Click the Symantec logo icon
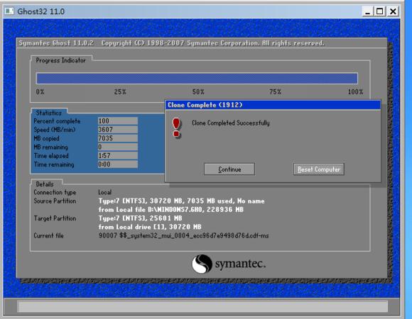This screenshot has height=319, width=412. pos(202,264)
